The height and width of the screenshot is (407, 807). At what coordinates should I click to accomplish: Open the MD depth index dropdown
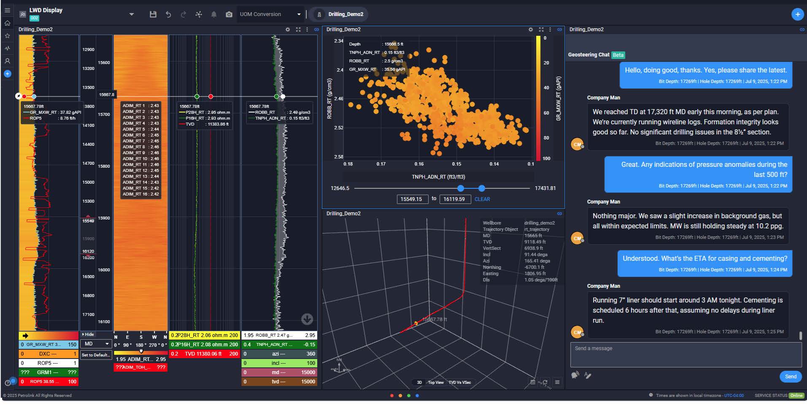(96, 344)
